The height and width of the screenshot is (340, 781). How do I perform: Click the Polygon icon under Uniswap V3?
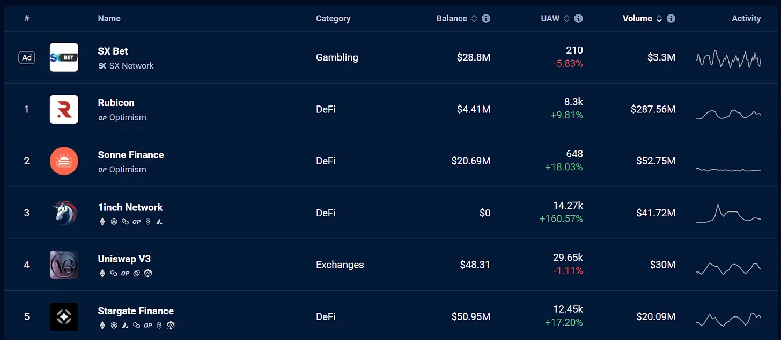click(x=114, y=274)
